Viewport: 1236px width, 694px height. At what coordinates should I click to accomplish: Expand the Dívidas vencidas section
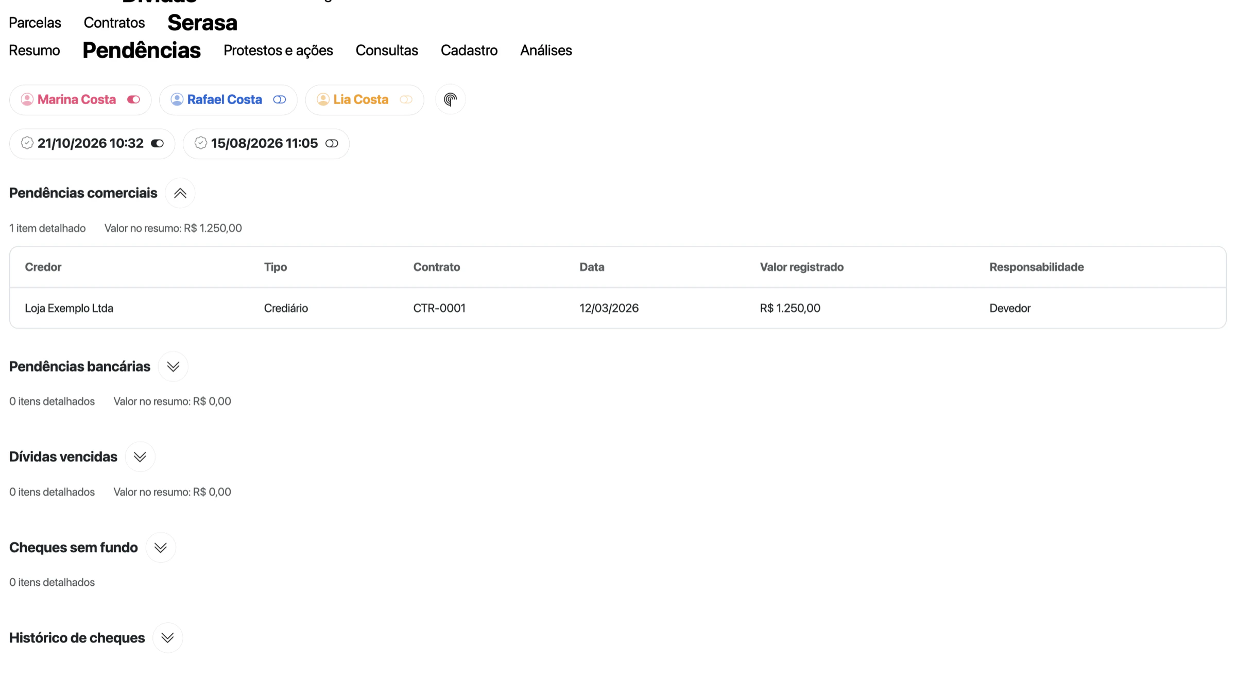[140, 456]
